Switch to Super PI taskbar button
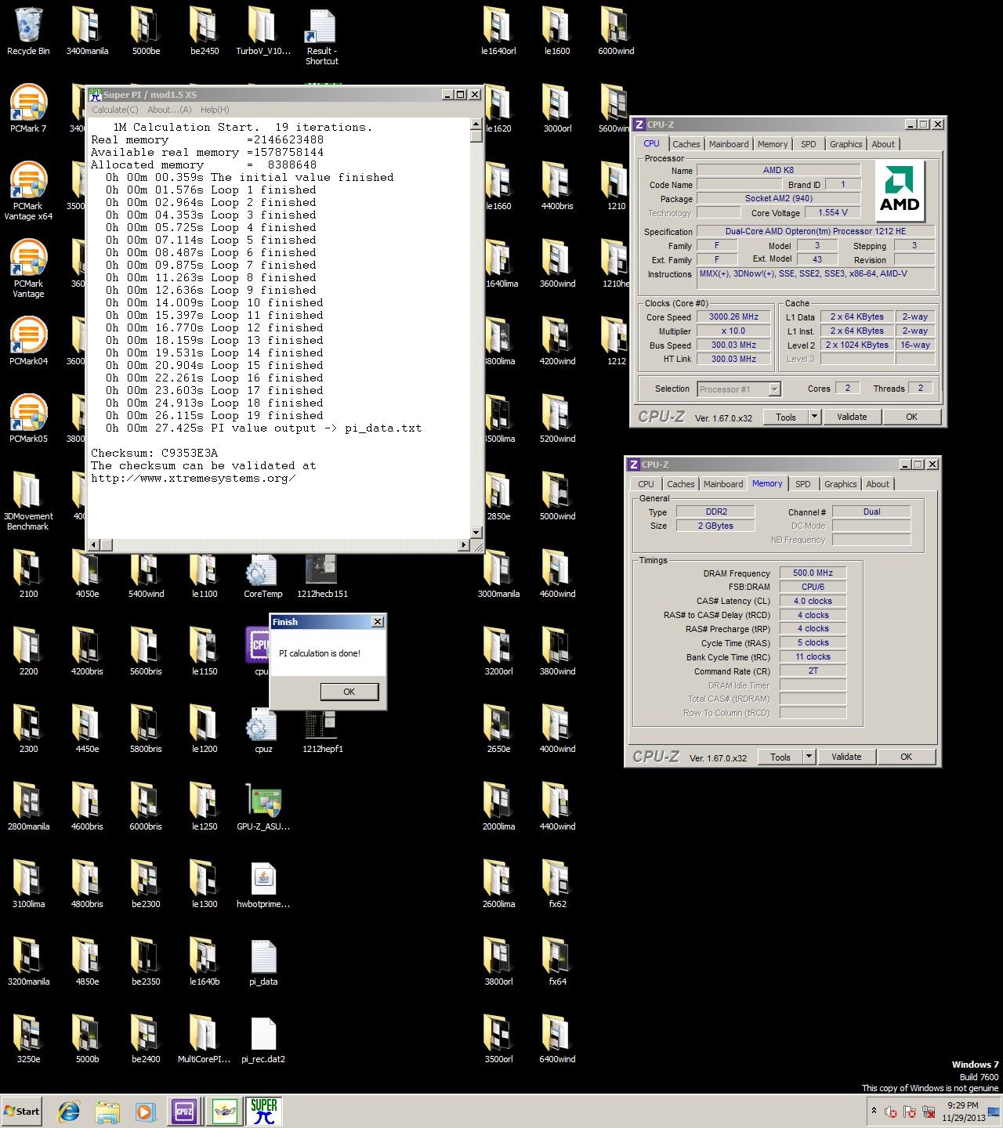The height and width of the screenshot is (1128, 1003). [264, 1111]
